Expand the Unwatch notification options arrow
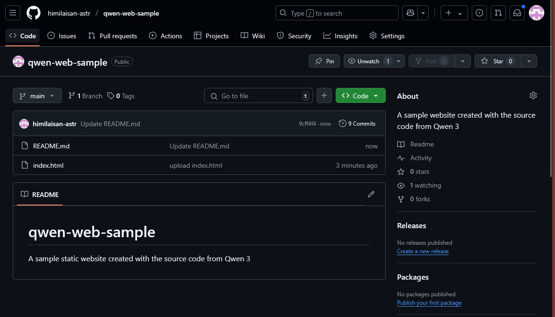555x317 pixels. pos(399,61)
